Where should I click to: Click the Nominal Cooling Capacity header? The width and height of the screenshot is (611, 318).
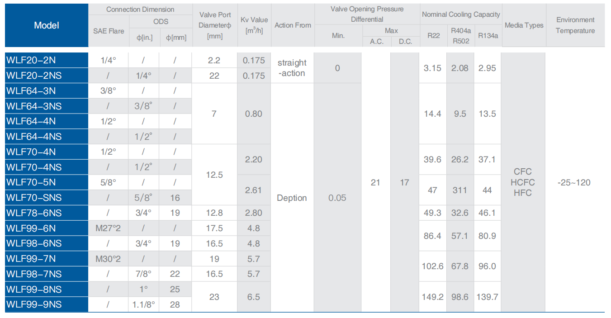pyautogui.click(x=461, y=14)
